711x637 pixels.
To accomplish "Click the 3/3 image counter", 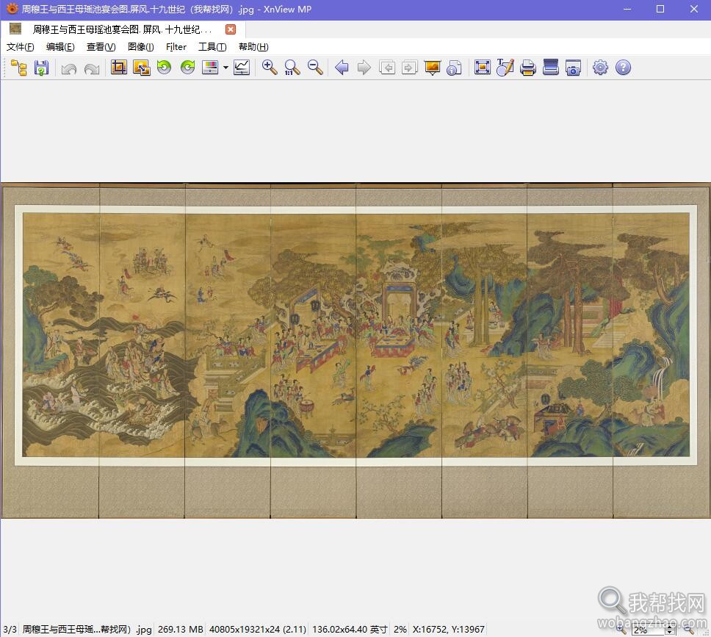I will 10,630.
